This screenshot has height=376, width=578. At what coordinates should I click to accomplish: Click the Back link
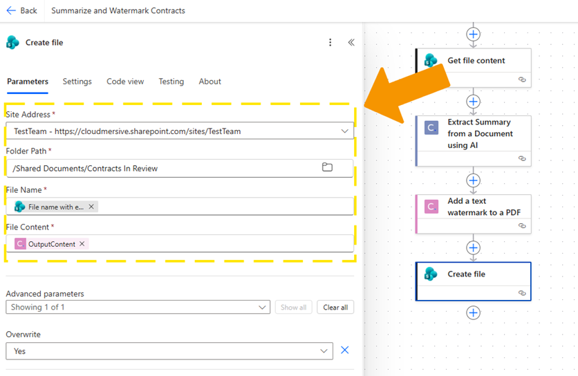point(22,10)
